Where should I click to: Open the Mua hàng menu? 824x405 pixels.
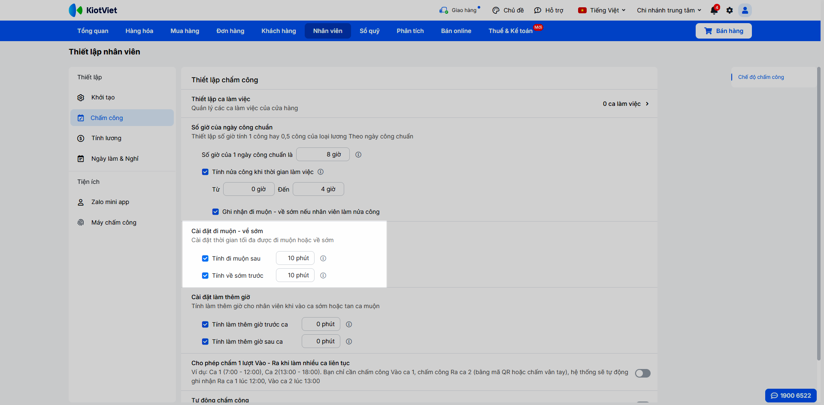(x=185, y=31)
